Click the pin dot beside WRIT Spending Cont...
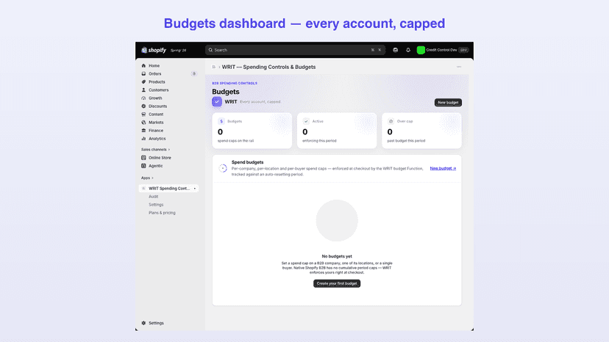Screen dimensions: 609x342 tap(195, 189)
